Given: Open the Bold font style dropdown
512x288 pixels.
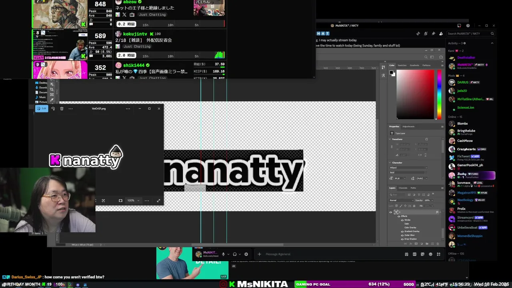Looking at the screenshot, I should coord(409,172).
